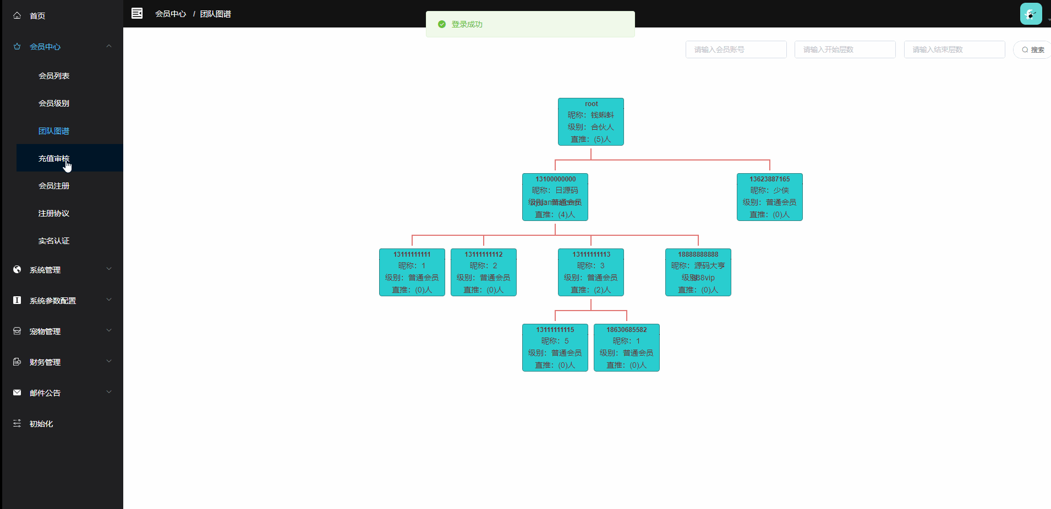Click 会员中心 breadcrumb link
Image resolution: width=1051 pixels, height=509 pixels.
(x=171, y=14)
